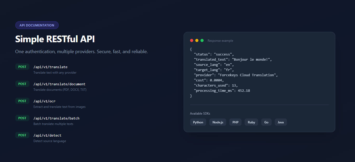Select the Java SDK chip
Image resolution: width=355 pixels, height=162 pixels.
click(281, 122)
